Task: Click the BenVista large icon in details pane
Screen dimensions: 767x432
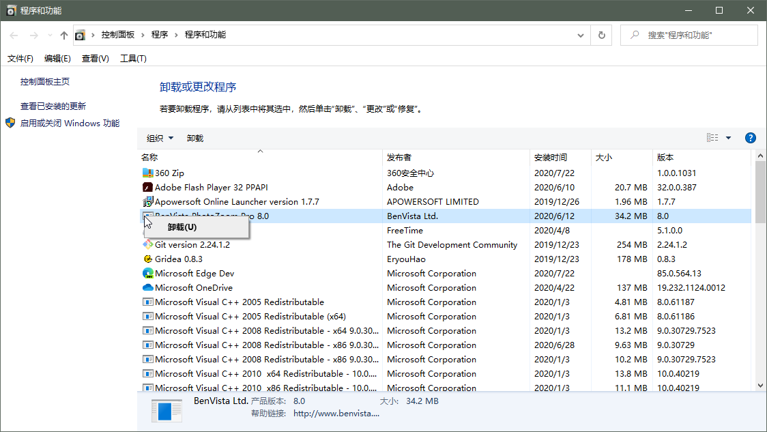Action: pos(167,410)
